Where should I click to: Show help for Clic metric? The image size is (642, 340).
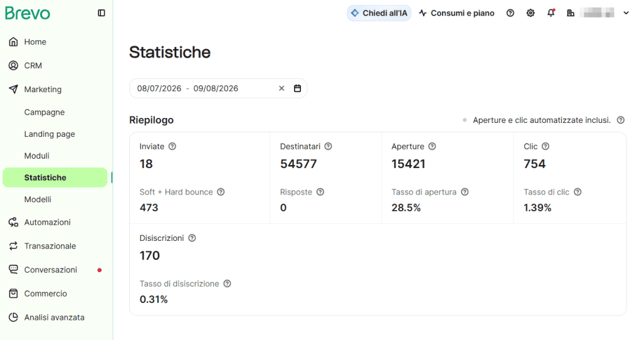pyautogui.click(x=546, y=146)
